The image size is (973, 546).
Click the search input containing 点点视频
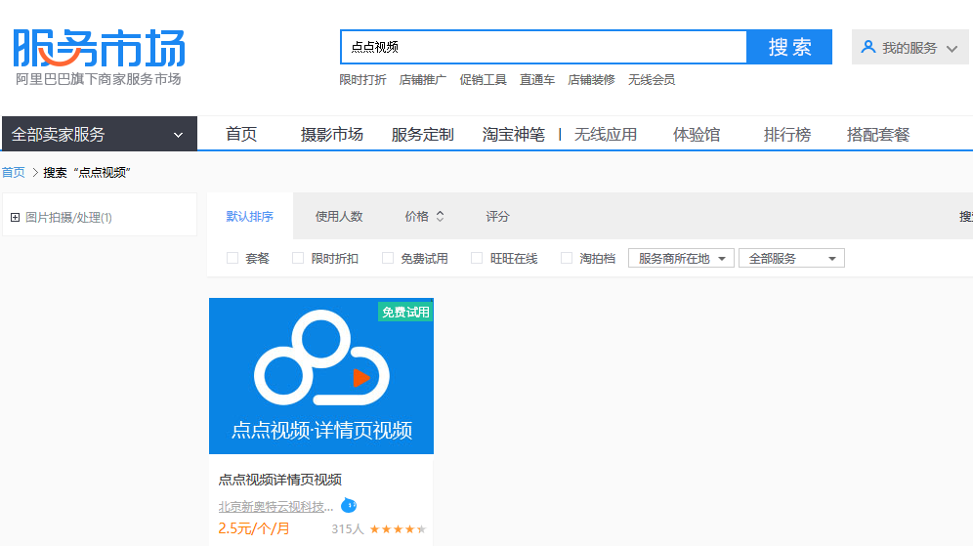coord(543,47)
